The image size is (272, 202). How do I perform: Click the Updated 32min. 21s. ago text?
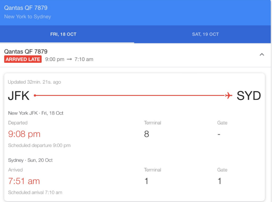point(34,82)
